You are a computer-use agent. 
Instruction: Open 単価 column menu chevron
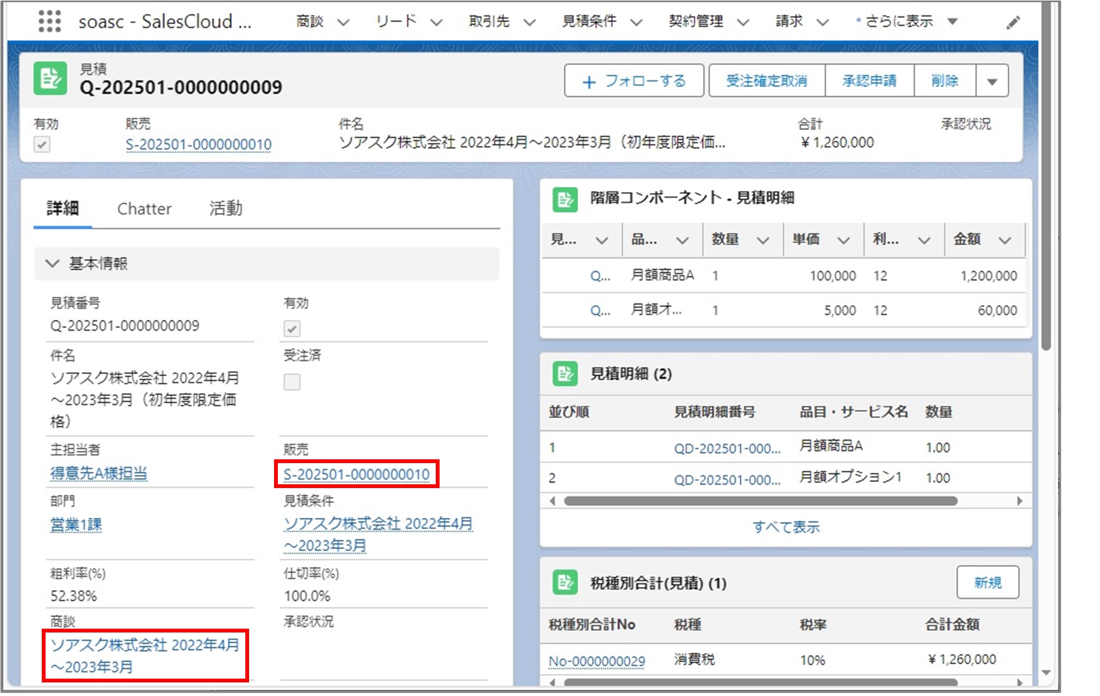pyautogui.click(x=843, y=241)
